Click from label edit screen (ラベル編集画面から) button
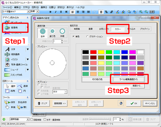This screenshot has width=161, height=127. tap(129, 79)
